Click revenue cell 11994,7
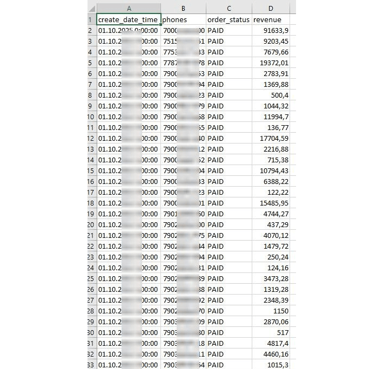Image resolution: width=383 pixels, height=369 pixels. click(x=271, y=117)
